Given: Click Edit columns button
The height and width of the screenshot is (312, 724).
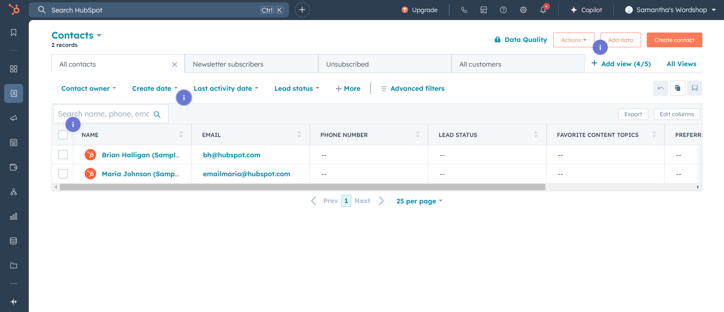Looking at the screenshot, I should (677, 114).
